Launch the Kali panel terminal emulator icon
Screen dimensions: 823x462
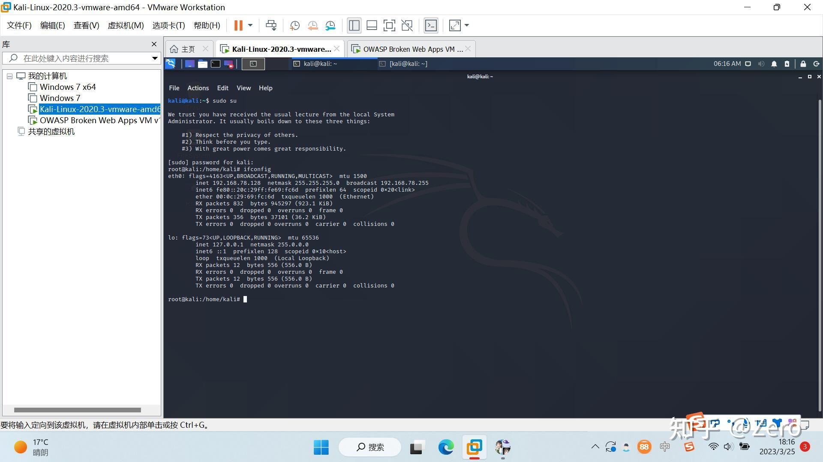point(216,64)
